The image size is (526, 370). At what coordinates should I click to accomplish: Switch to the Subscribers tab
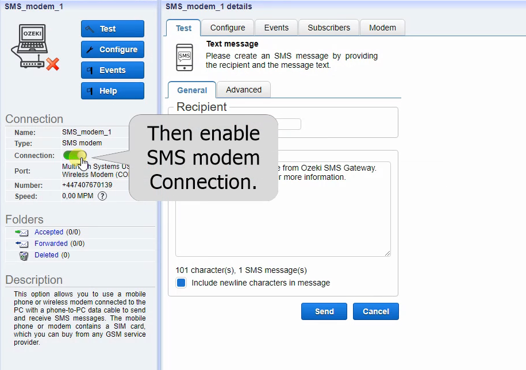(328, 27)
